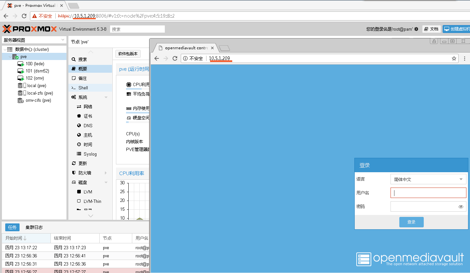470x273 pixels.
Task: Click the Proxmox logo in header
Action: click(29, 29)
